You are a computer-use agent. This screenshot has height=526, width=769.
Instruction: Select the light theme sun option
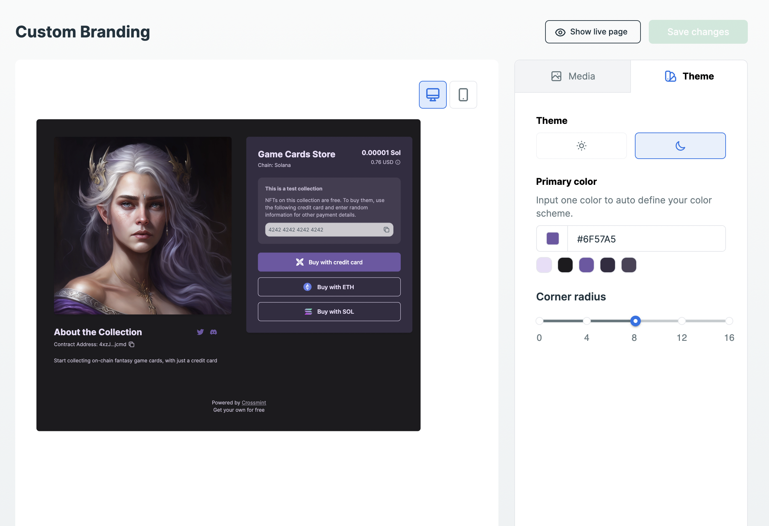pos(581,146)
